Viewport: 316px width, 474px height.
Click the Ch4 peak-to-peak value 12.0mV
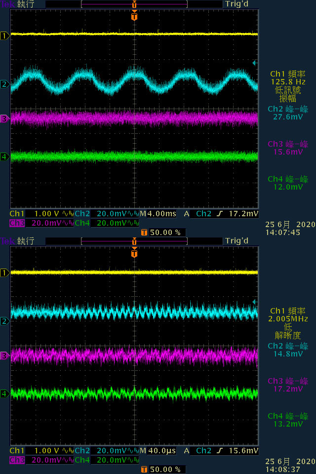click(288, 187)
